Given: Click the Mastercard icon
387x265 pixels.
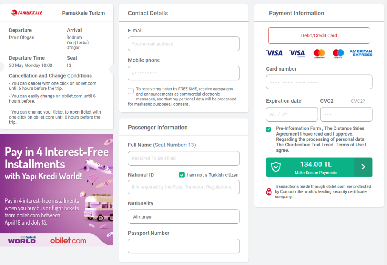Looking at the screenshot, I should 319,54.
